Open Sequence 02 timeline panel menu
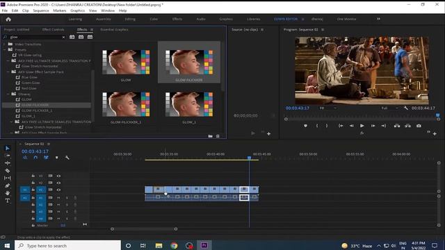The width and height of the screenshot is (445, 250). pos(49,144)
